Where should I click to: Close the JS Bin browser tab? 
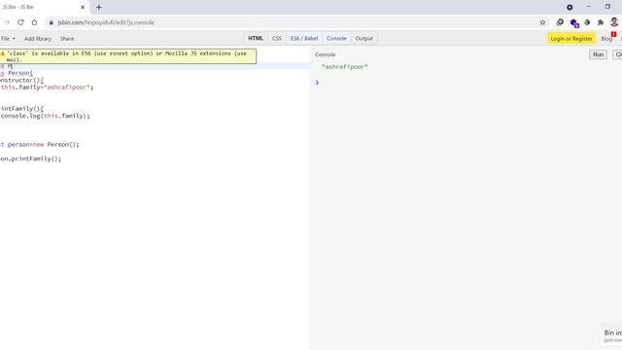83,7
